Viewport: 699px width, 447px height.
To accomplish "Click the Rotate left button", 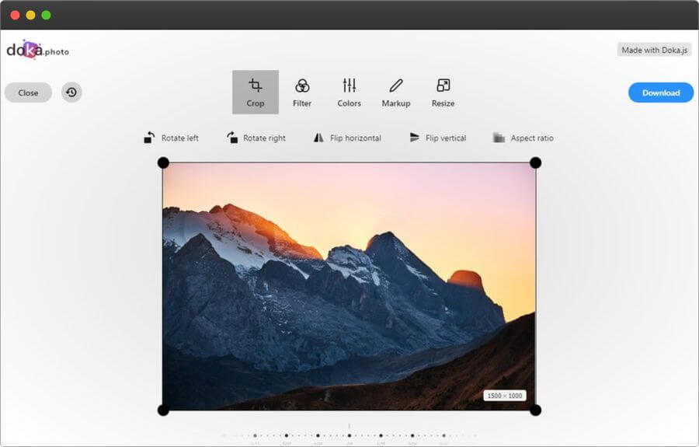I will (171, 138).
